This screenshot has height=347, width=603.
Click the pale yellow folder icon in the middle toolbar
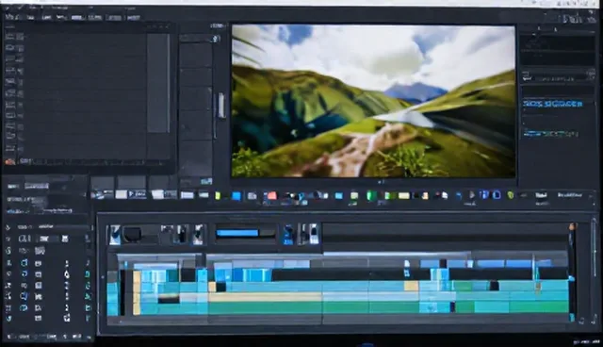click(403, 196)
